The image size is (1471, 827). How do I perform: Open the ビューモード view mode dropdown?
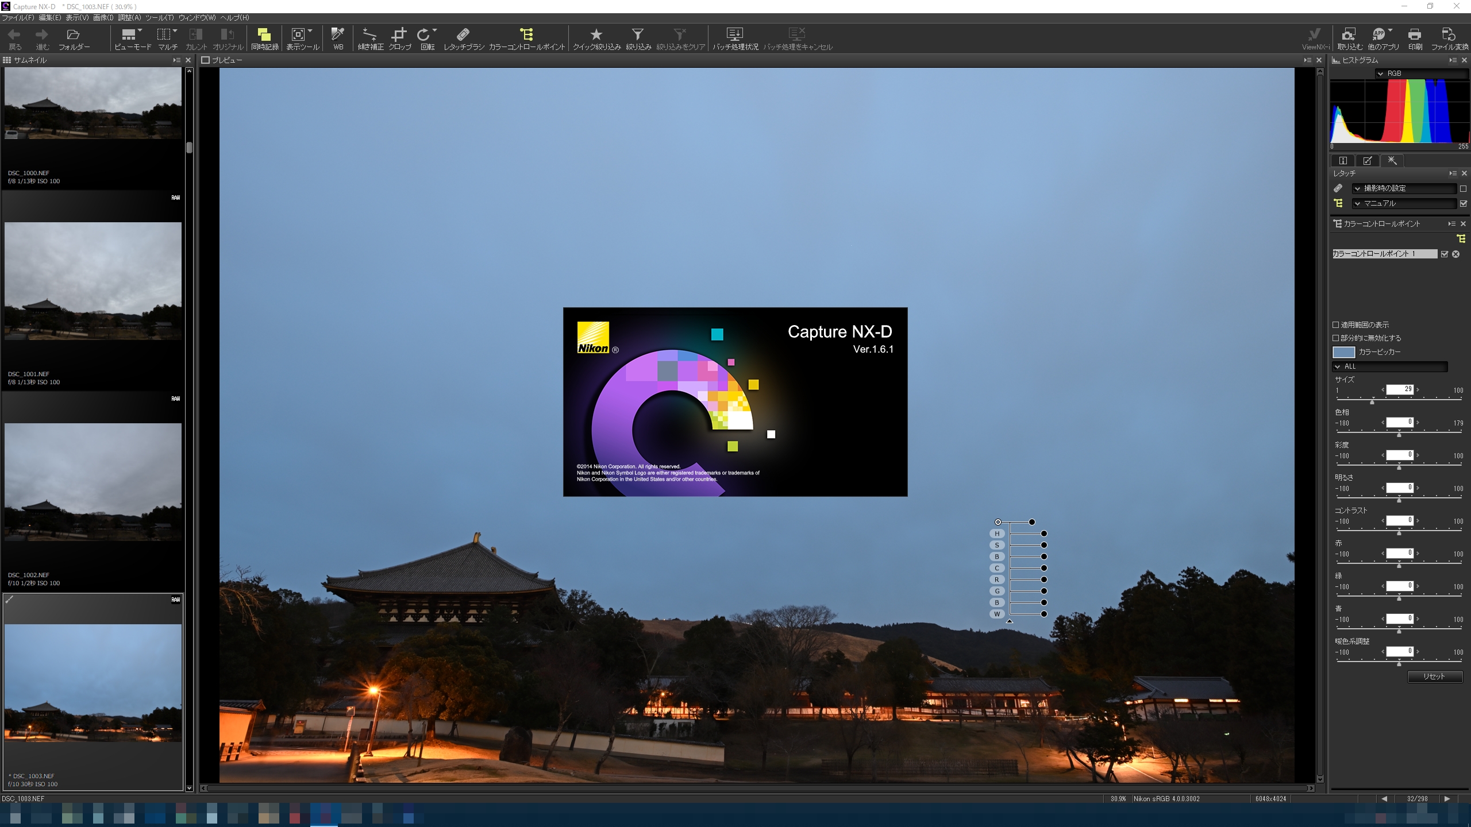[140, 30]
